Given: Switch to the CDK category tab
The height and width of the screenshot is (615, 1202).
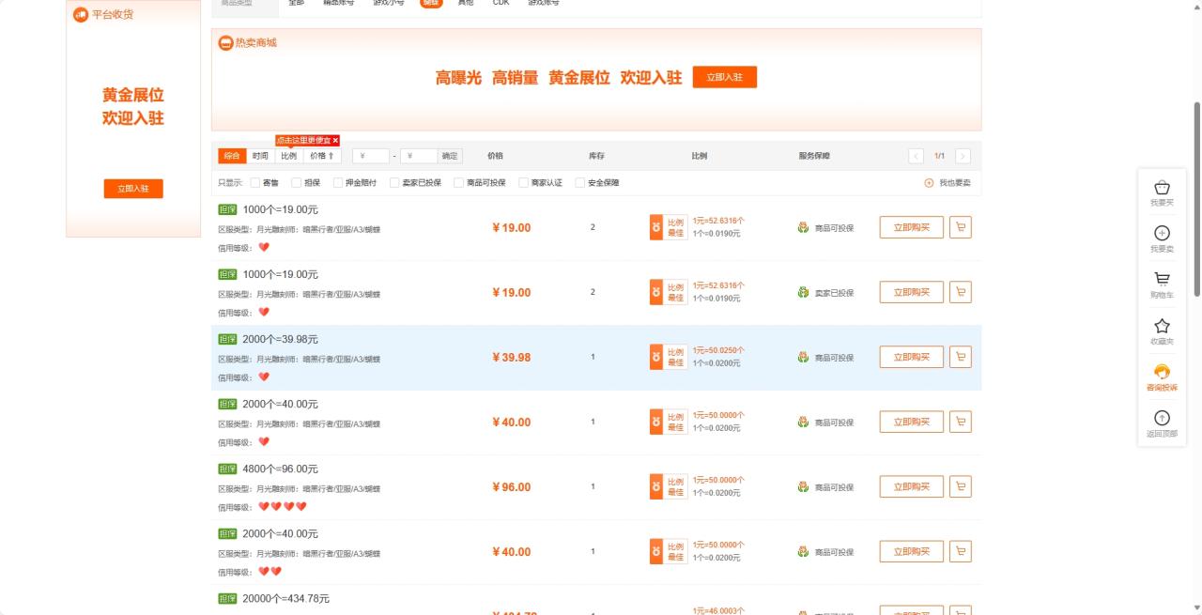Looking at the screenshot, I should (x=500, y=3).
